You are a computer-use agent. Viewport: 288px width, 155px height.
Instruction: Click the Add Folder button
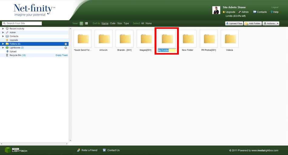coord(253,23)
